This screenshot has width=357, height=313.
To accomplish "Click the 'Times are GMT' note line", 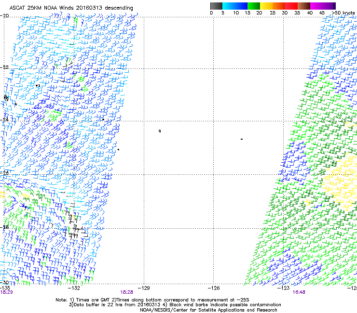I will coord(152,300).
